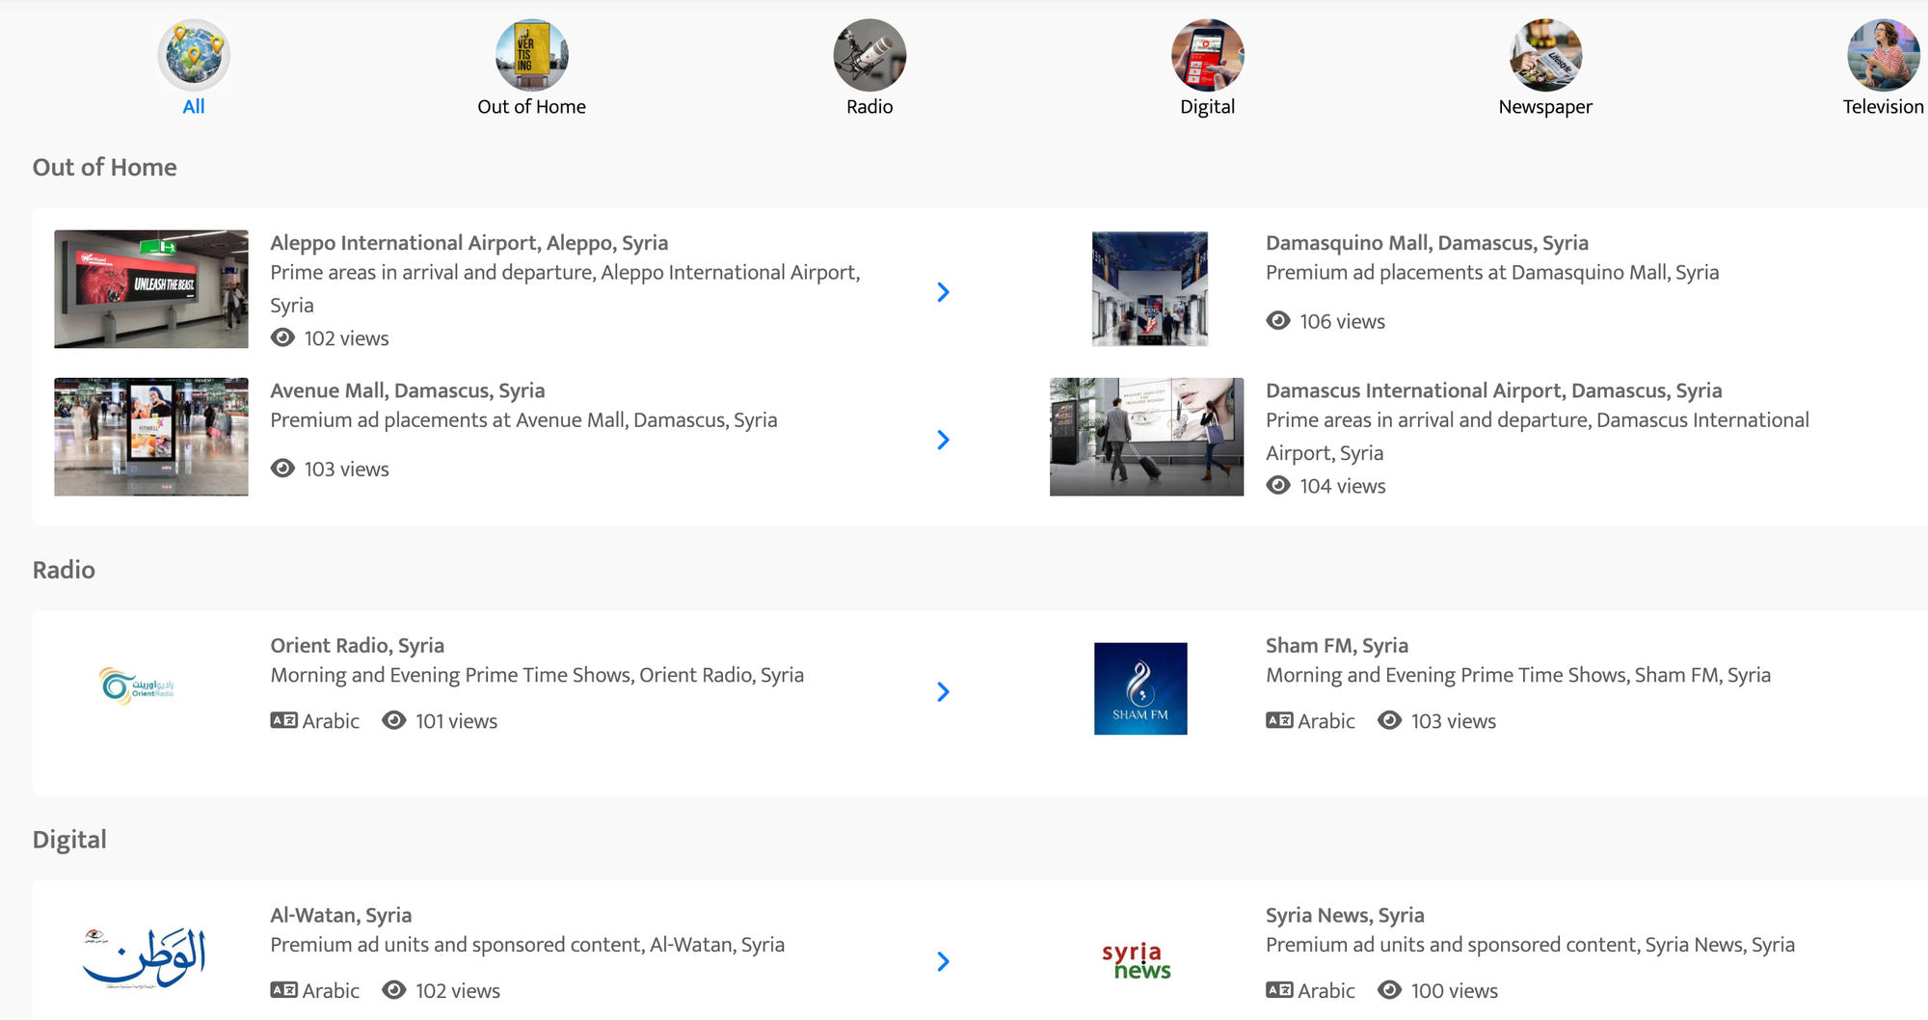Switch to the Newspaper tab label

1545,107
